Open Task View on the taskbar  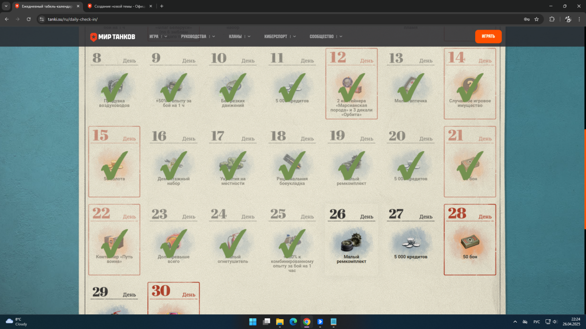[266, 322]
